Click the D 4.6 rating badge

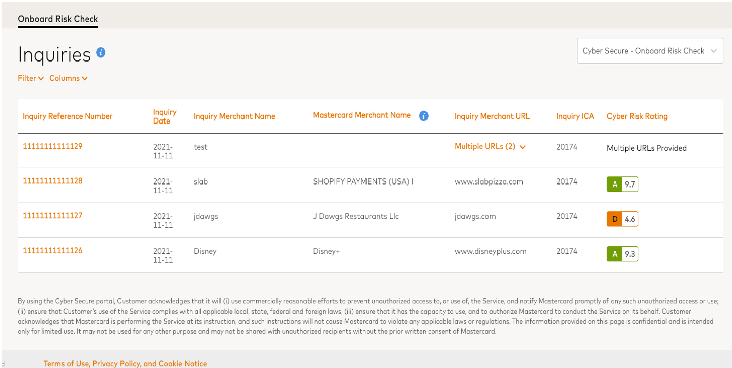tap(622, 219)
